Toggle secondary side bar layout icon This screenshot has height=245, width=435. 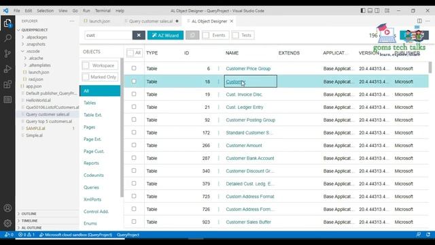click(x=377, y=11)
